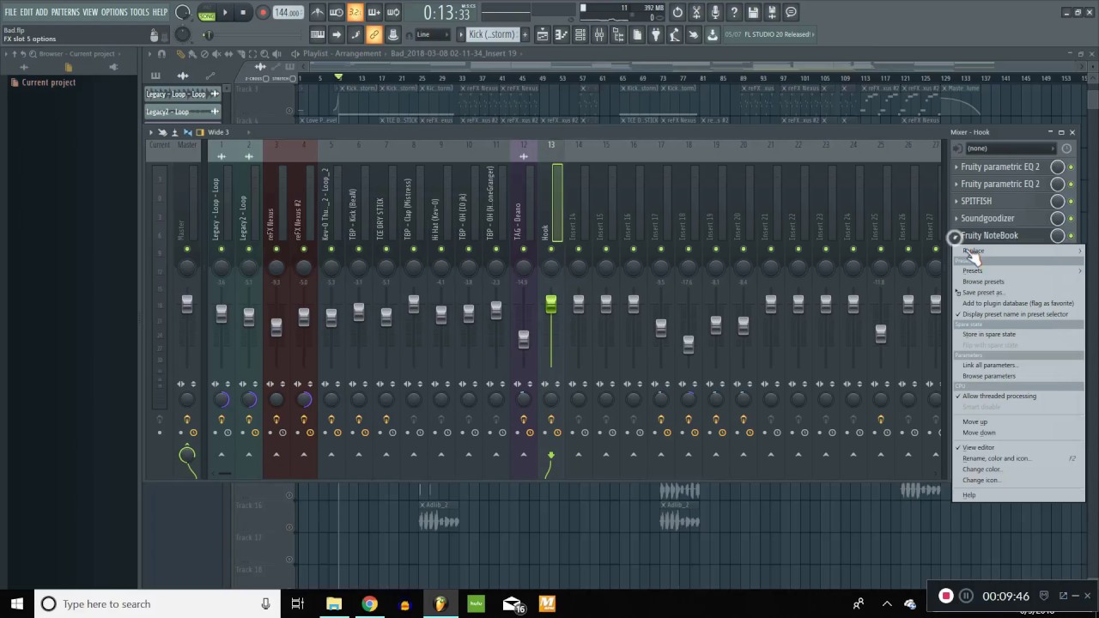Click the download content library icon

pos(713,34)
